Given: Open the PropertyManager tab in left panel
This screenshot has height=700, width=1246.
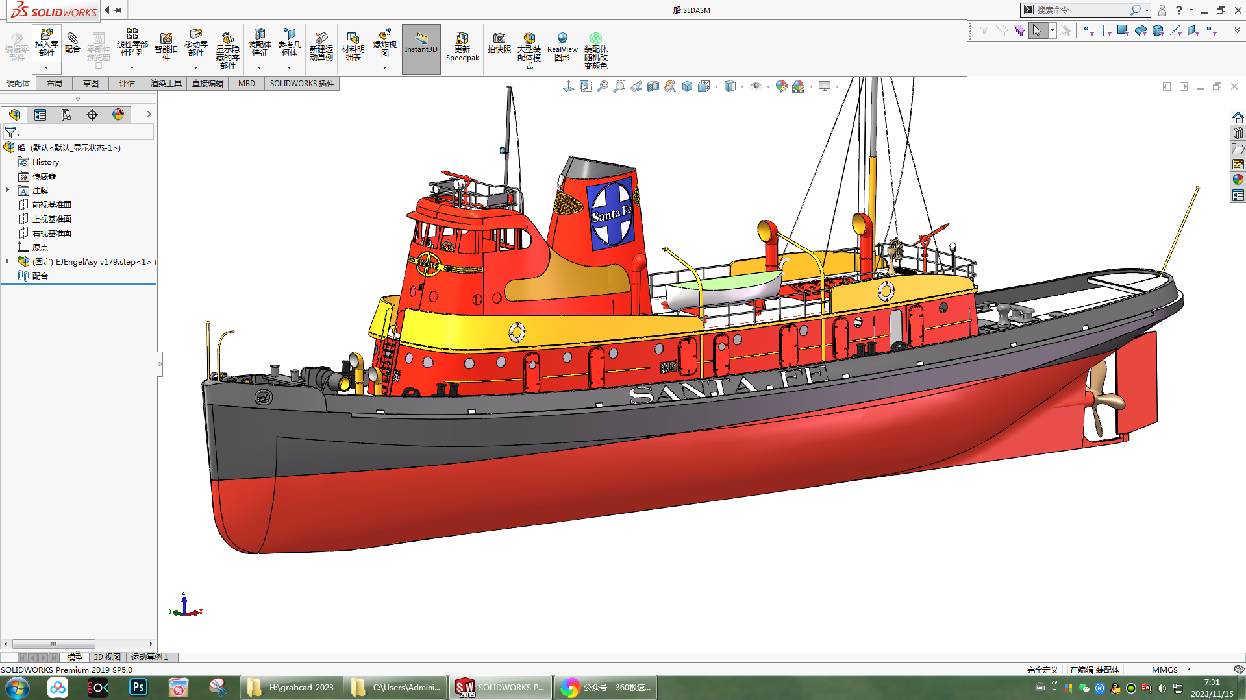Looking at the screenshot, I should pos(40,115).
